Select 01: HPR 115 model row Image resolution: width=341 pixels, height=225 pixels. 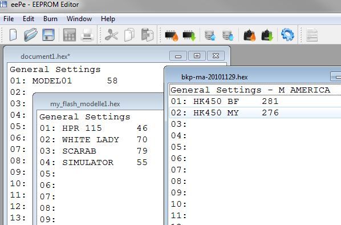tap(94, 128)
